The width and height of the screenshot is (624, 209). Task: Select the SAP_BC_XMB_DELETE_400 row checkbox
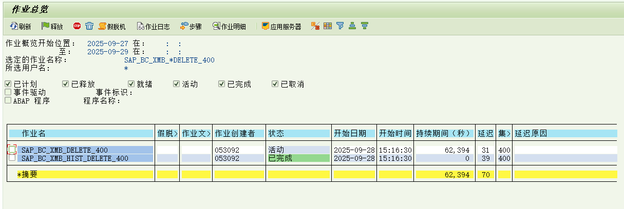pyautogui.click(x=12, y=150)
